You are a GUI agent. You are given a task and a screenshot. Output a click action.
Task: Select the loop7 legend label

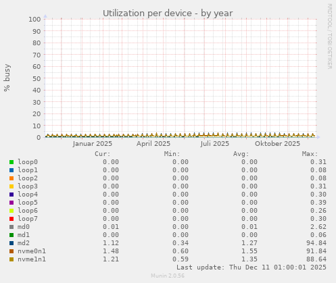click(28, 219)
